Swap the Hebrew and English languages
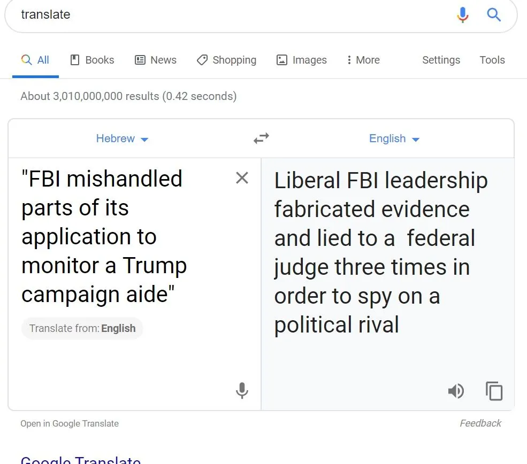Image resolution: width=527 pixels, height=464 pixels. [x=261, y=139]
